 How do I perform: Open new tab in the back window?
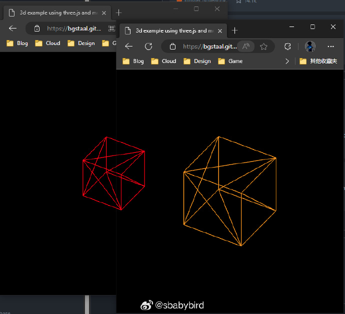118,12
